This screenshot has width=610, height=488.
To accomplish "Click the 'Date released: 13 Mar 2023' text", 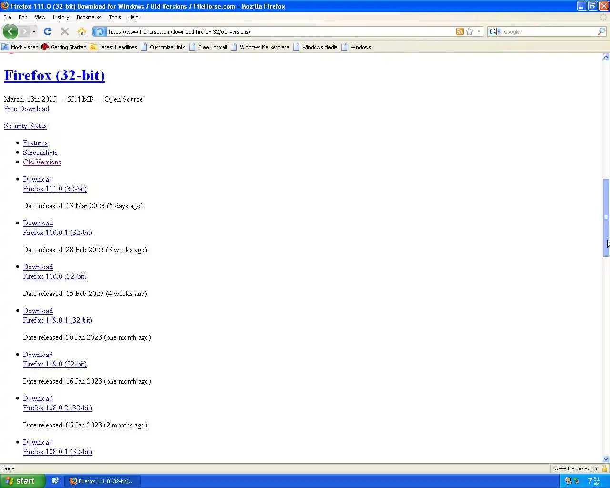I will pyautogui.click(x=64, y=206).
